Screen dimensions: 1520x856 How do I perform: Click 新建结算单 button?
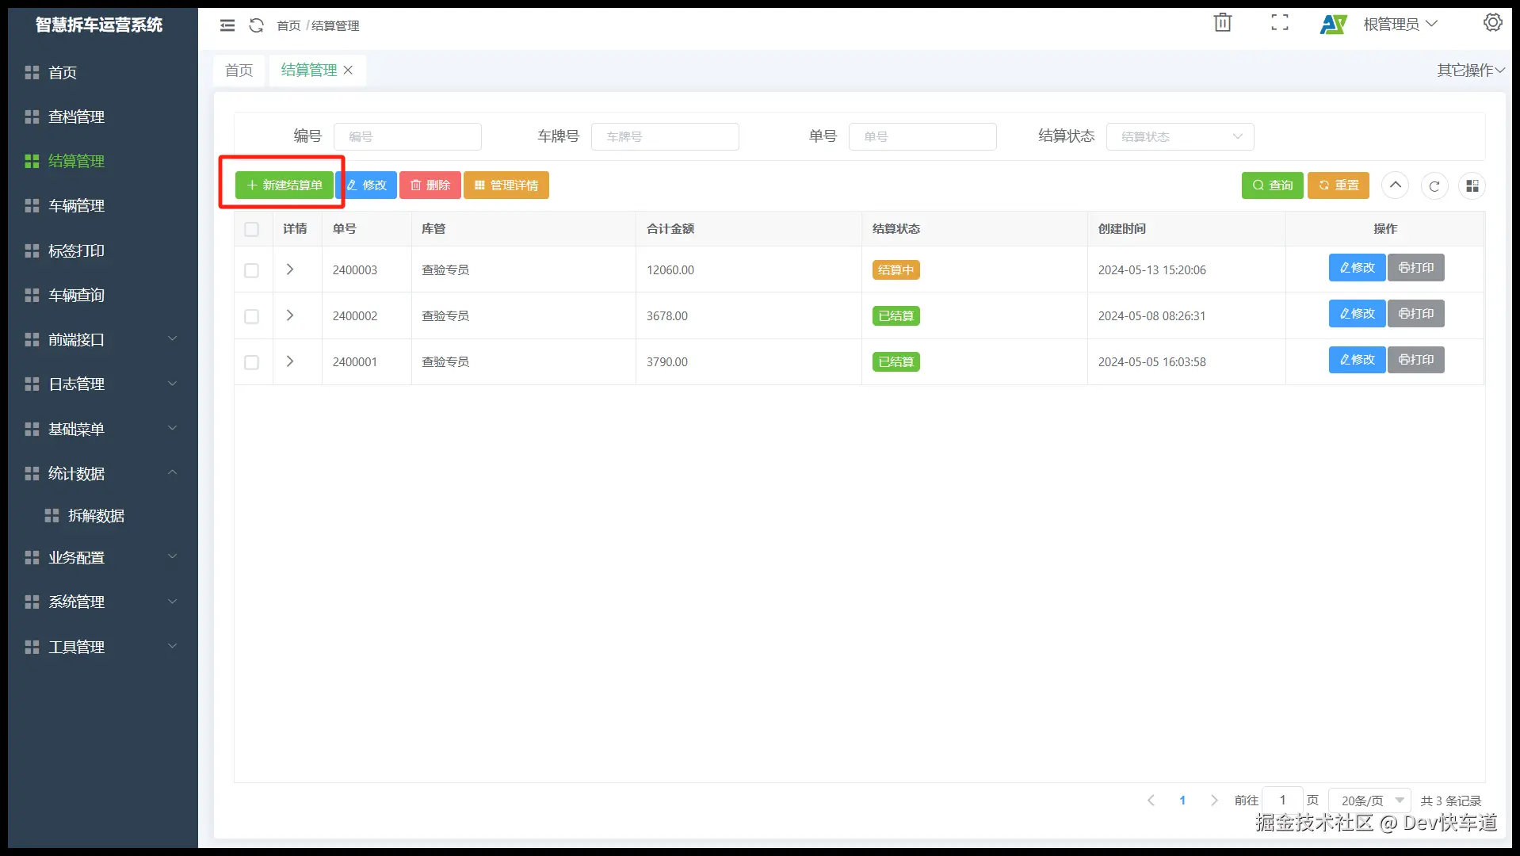pos(285,185)
